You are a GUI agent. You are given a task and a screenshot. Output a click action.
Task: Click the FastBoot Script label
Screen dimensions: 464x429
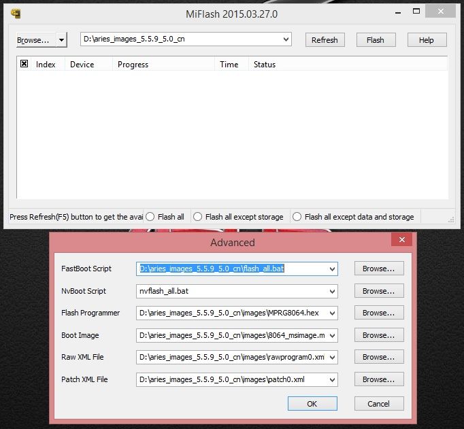[x=86, y=269]
